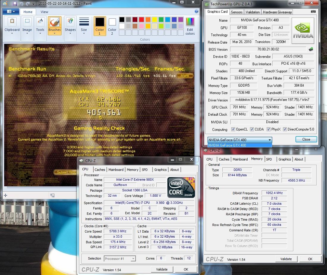Viewport: 327px width, 275px height.
Task: Open the About tab in front CPU-Z window
Action: (x=174, y=170)
